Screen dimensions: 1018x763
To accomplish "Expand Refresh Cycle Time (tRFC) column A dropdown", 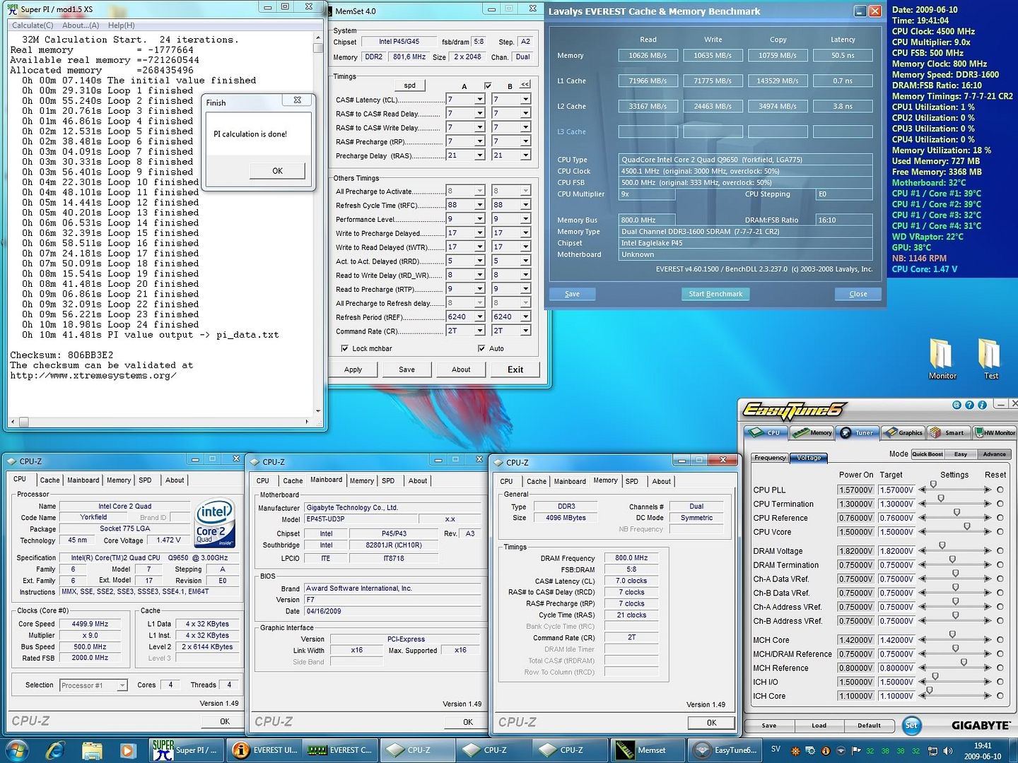I will 479,205.
